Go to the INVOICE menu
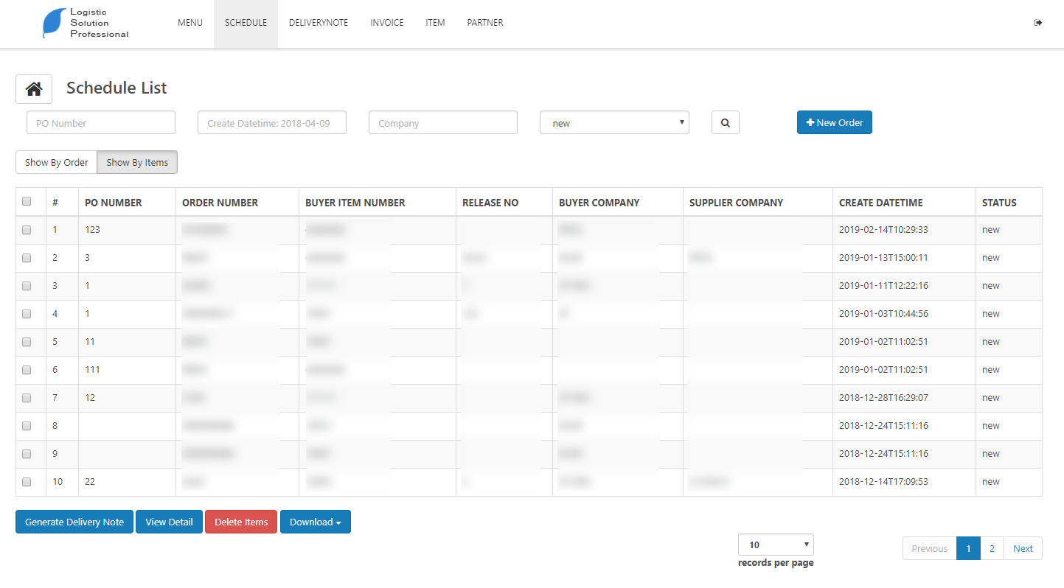Screen dimensions: 1064x588 point(387,23)
